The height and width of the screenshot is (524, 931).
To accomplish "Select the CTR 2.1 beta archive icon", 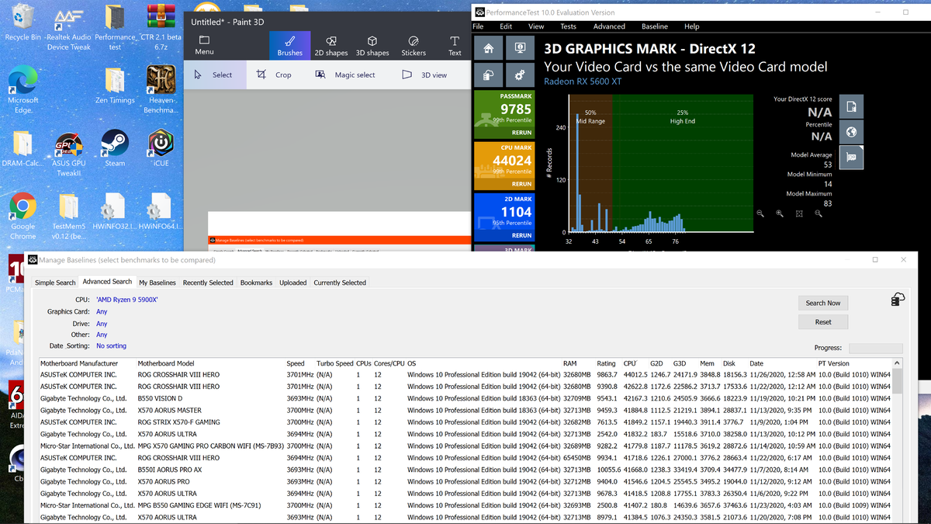I will [x=161, y=27].
